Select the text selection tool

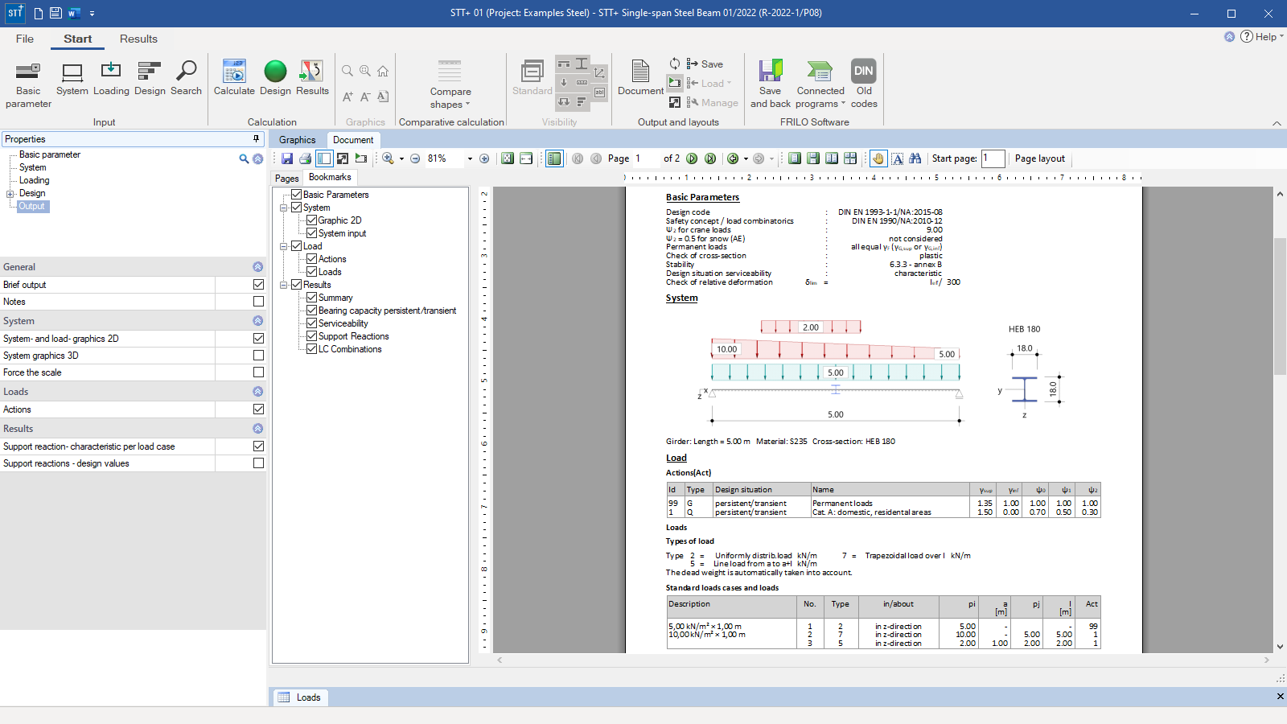coord(898,158)
